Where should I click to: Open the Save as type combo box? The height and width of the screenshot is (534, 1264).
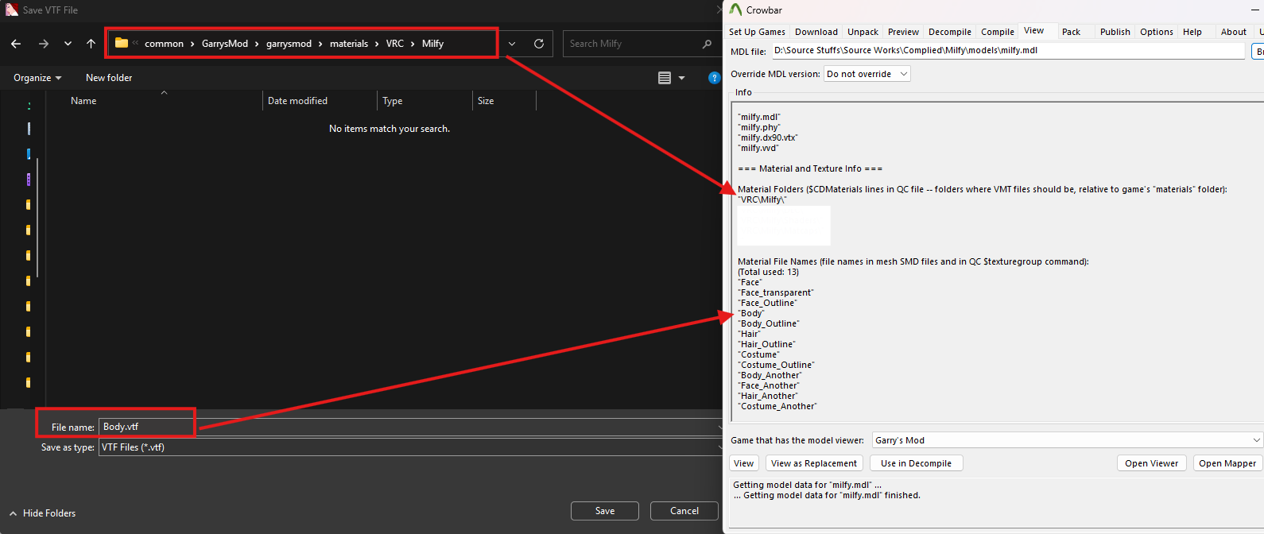coord(410,447)
